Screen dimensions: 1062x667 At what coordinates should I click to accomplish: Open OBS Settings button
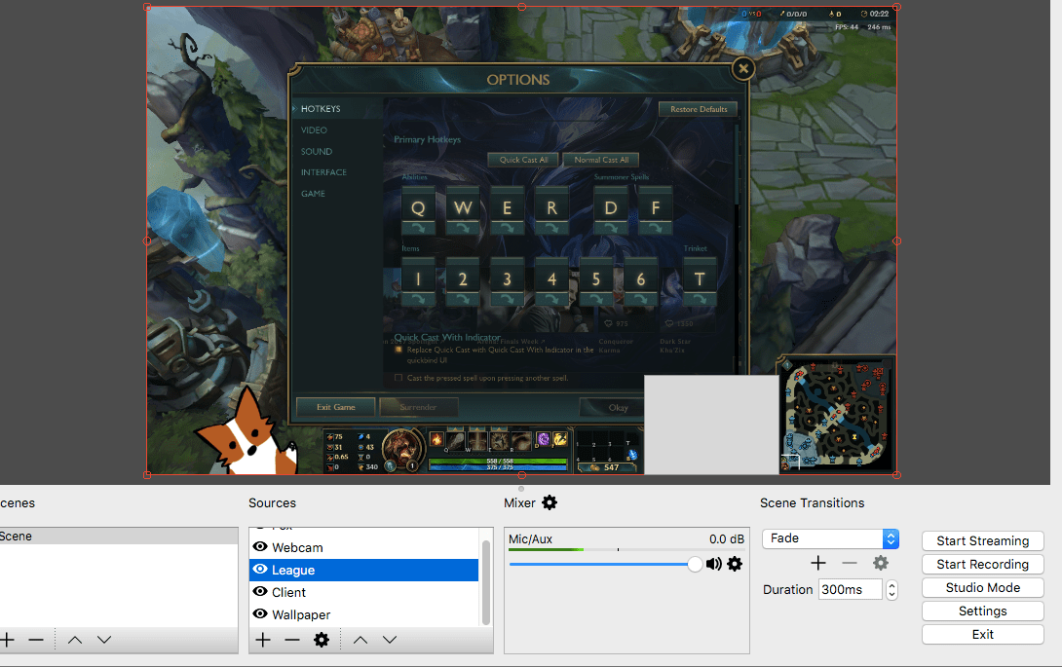tap(983, 611)
